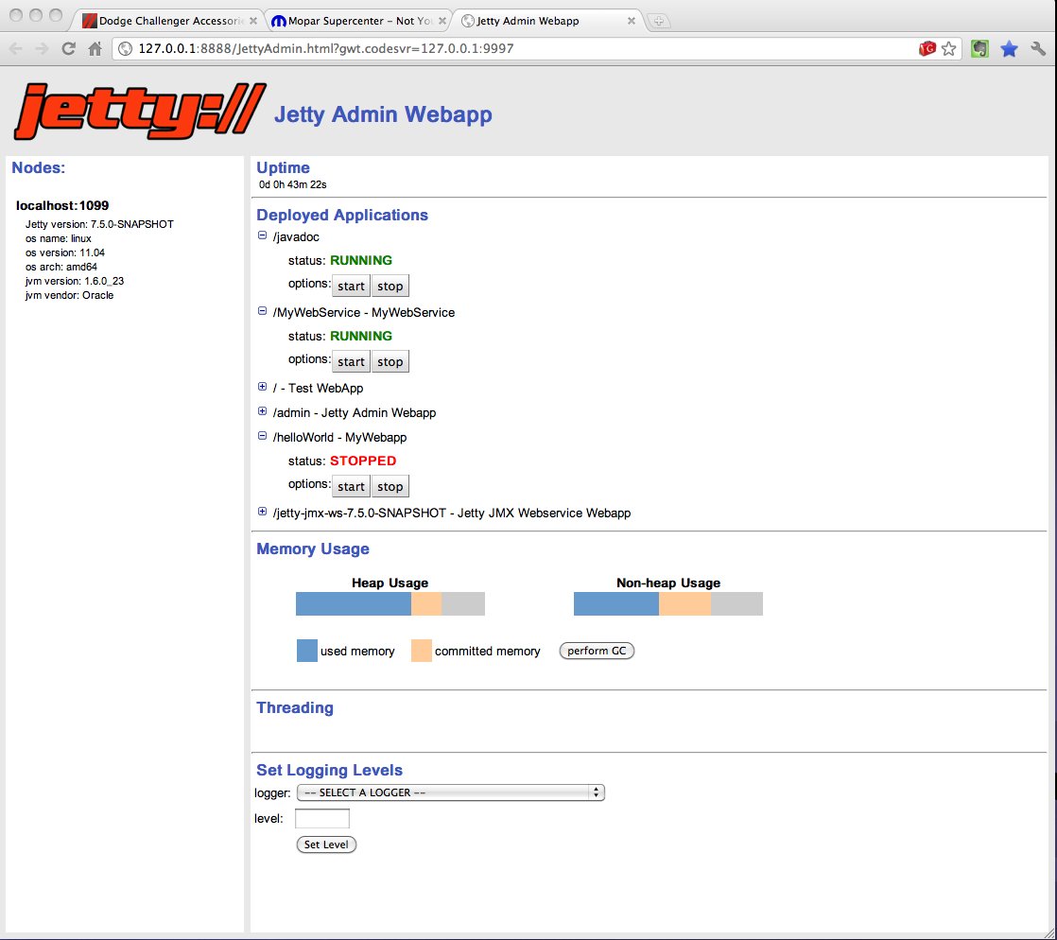Click the browser forward arrow

click(x=42, y=48)
